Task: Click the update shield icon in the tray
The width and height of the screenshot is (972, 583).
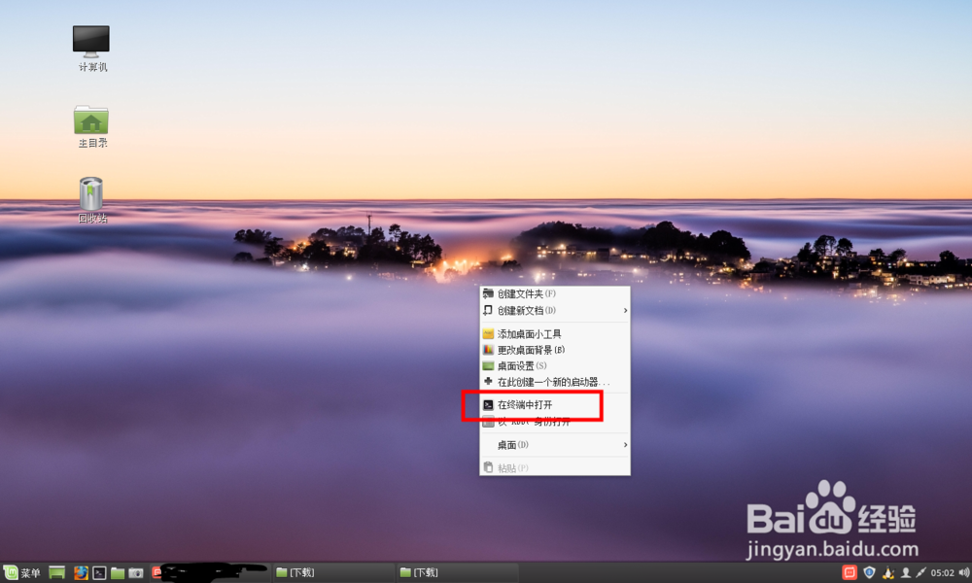Action: click(x=869, y=572)
